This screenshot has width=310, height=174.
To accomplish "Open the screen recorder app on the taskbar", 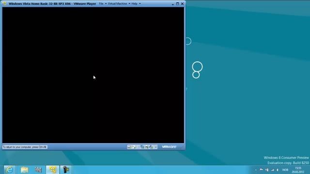I will pyautogui.click(x=66, y=170).
